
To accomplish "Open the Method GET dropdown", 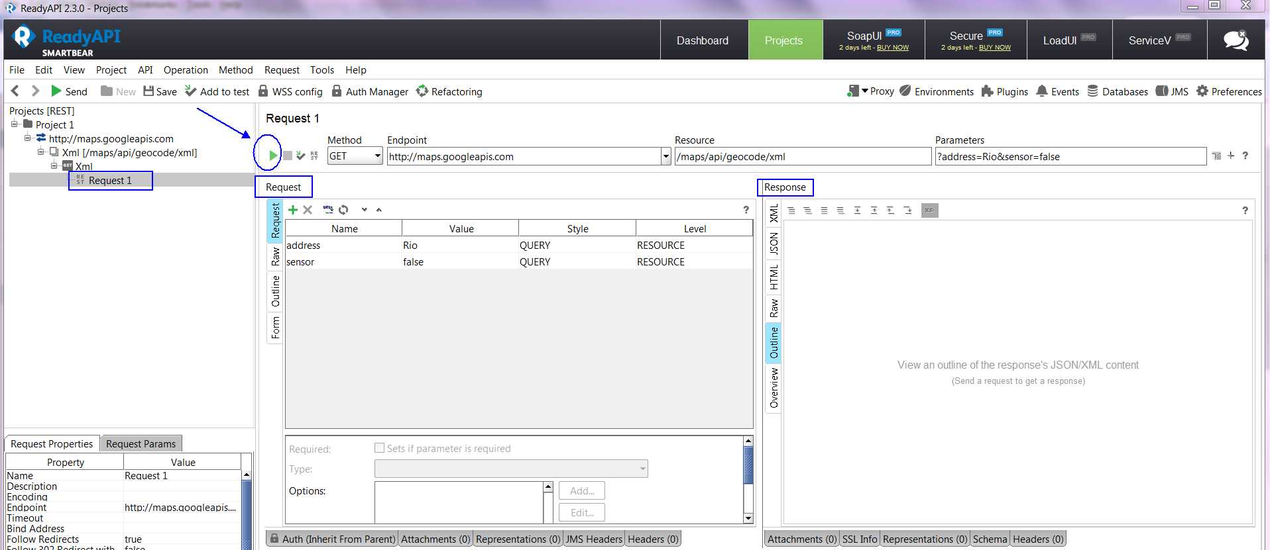I will click(x=355, y=156).
